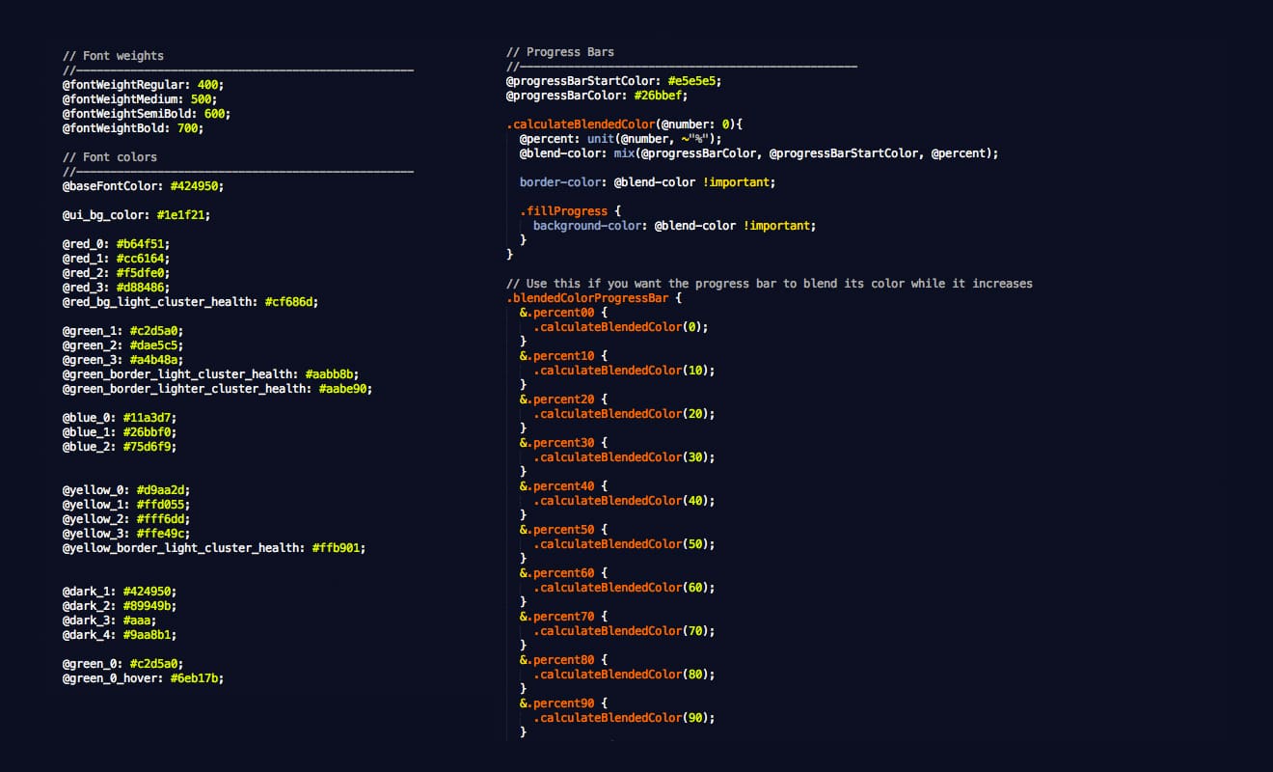Viewport: 1273px width, 772px height.
Task: Click the .fillProgress selector
Action: pos(564,211)
